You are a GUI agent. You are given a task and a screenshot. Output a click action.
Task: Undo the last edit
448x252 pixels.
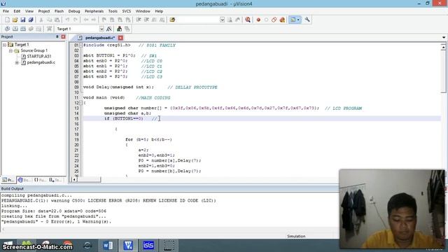[67, 20]
